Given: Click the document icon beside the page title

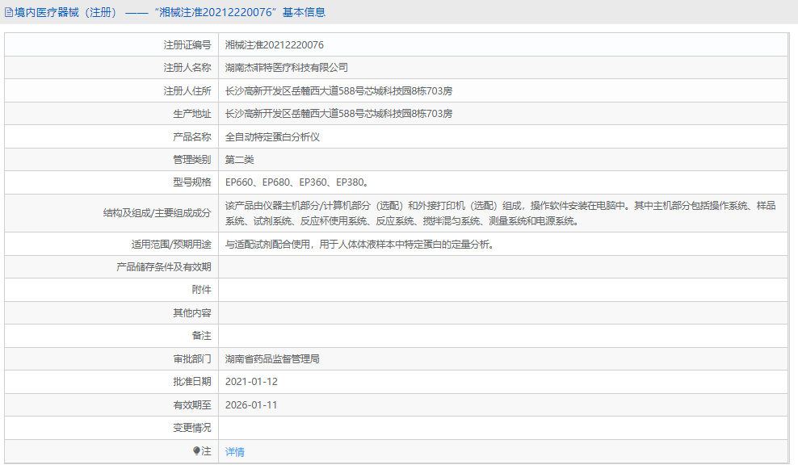Looking at the screenshot, I should (9, 12).
